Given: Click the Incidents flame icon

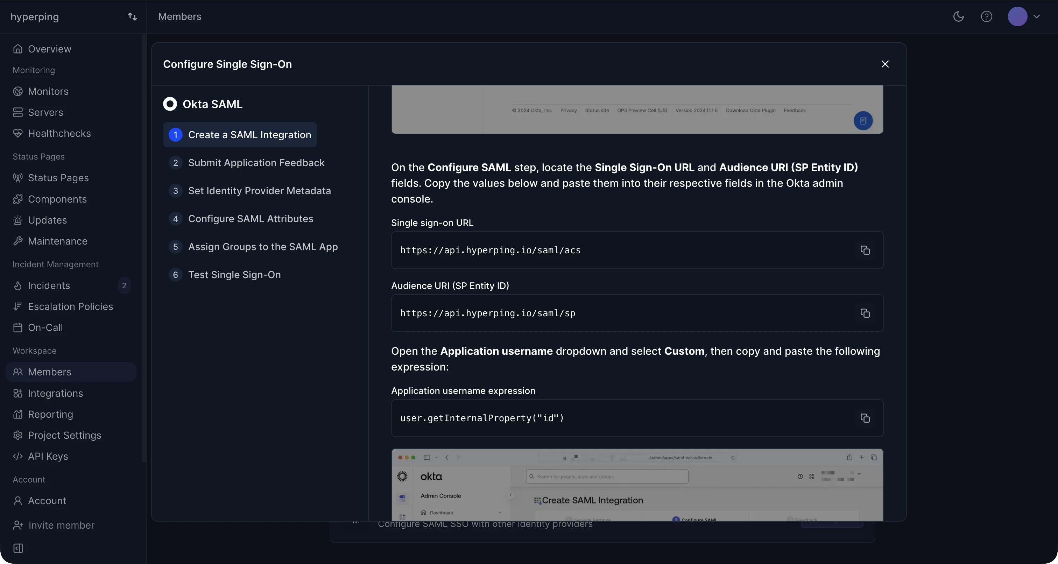Looking at the screenshot, I should tap(17, 285).
